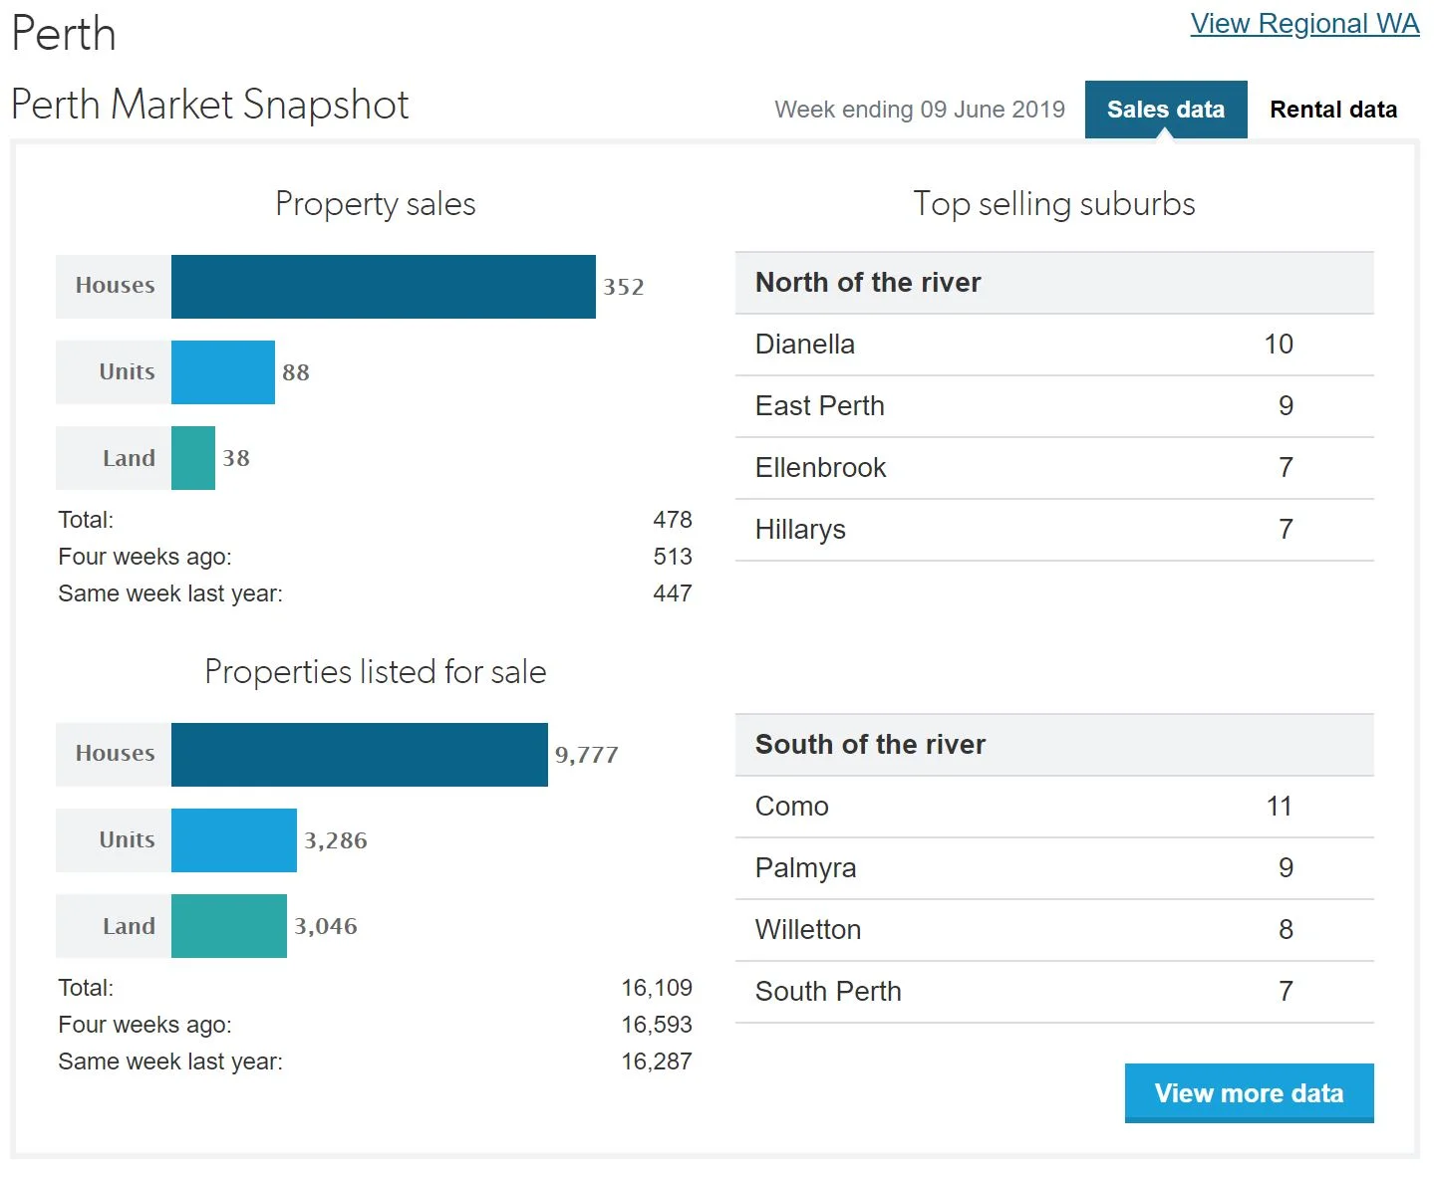Image resolution: width=1434 pixels, height=1177 pixels.
Task: Click the Units property sales bar
Action: [222, 372]
